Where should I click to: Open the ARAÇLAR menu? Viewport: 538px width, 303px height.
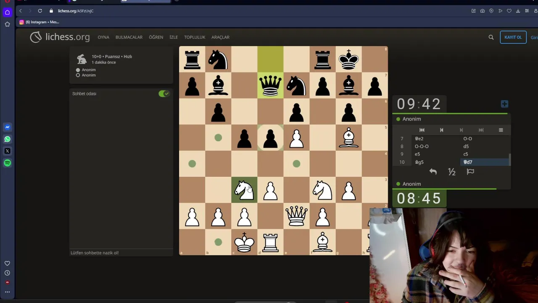(x=220, y=37)
